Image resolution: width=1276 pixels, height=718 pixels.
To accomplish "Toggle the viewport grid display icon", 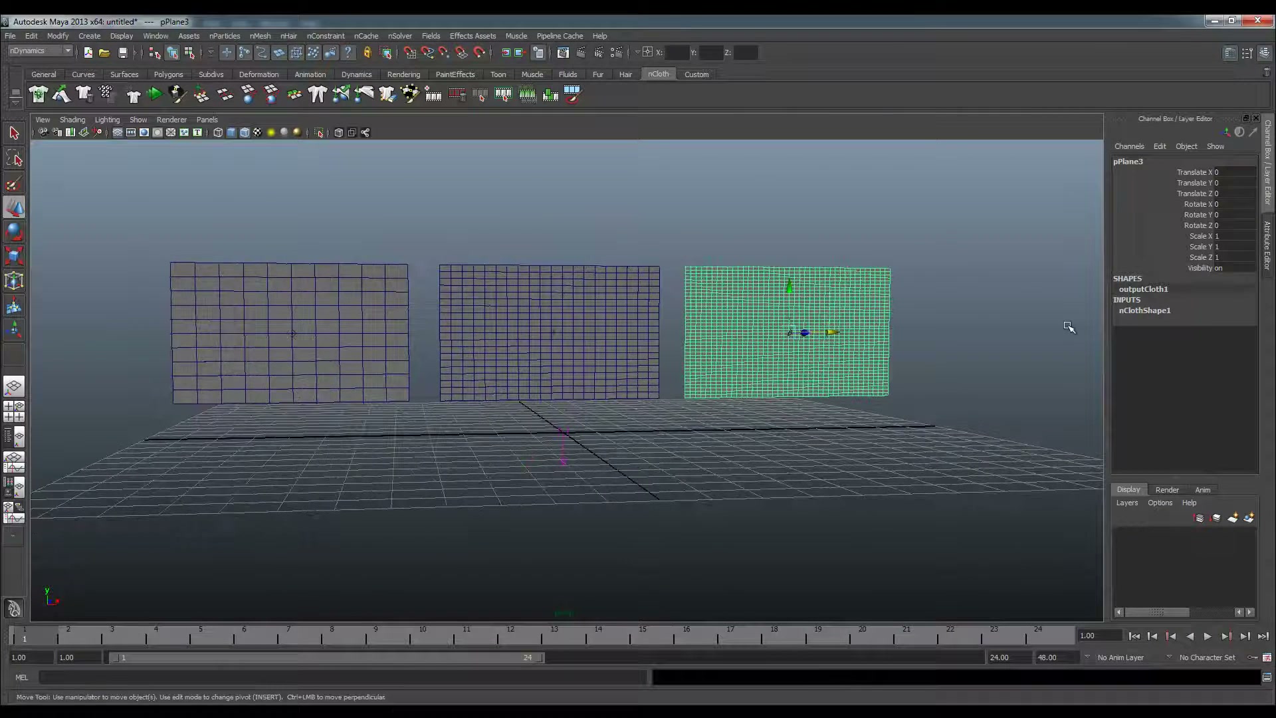I will tap(118, 132).
